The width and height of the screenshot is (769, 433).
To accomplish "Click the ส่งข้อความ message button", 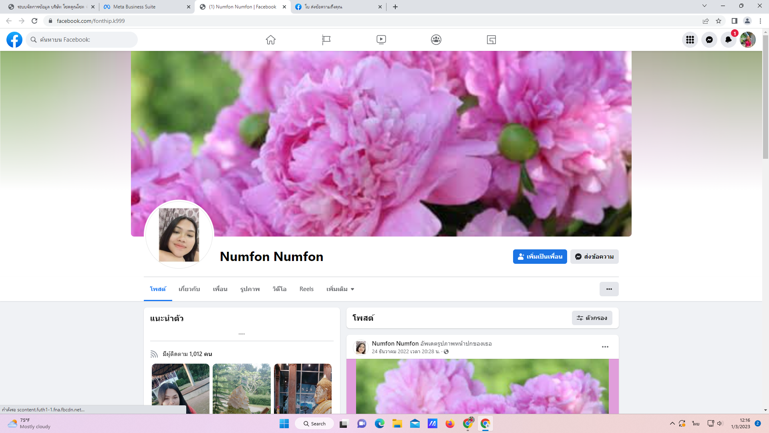I will click(594, 257).
